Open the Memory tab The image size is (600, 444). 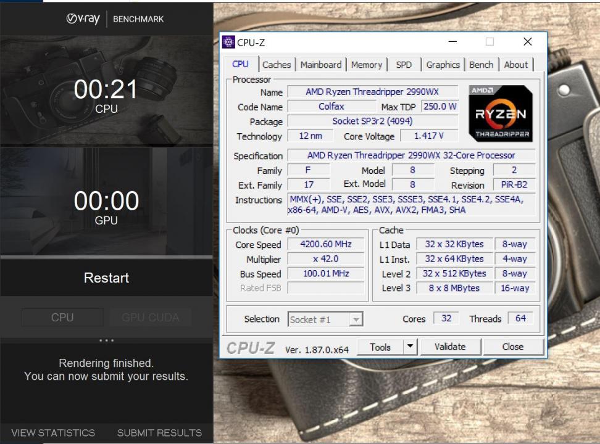367,65
